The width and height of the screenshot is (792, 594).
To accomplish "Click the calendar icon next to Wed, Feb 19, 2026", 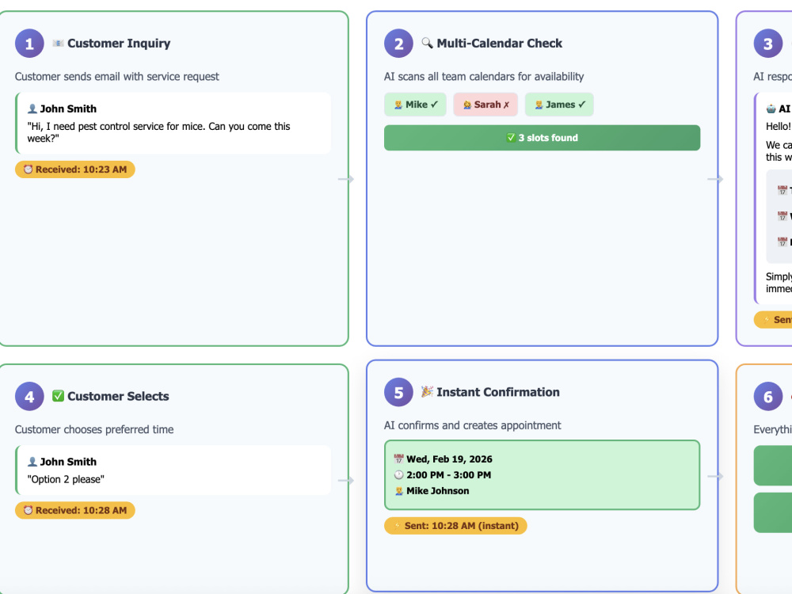I will click(399, 459).
